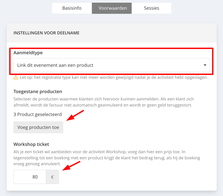
Task: Click the red arrow pointing to Voeg producten toe
Action: pyautogui.click(x=75, y=116)
